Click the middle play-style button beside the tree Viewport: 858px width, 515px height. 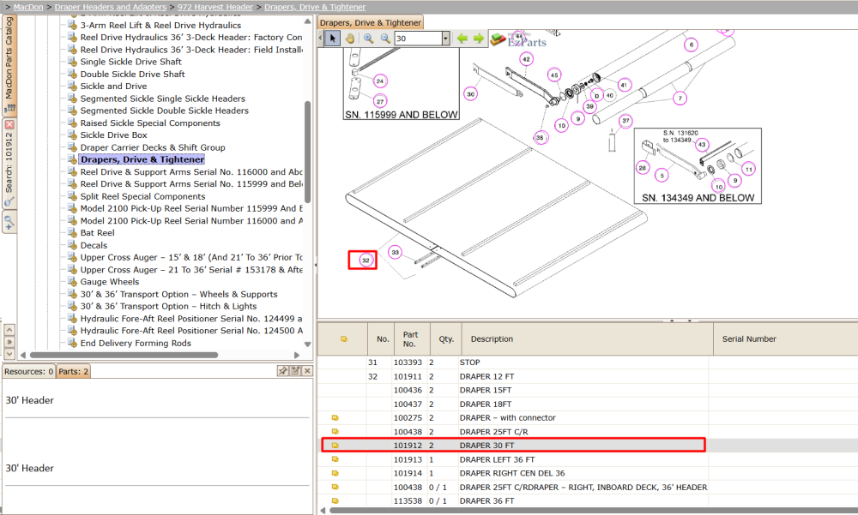point(9,342)
